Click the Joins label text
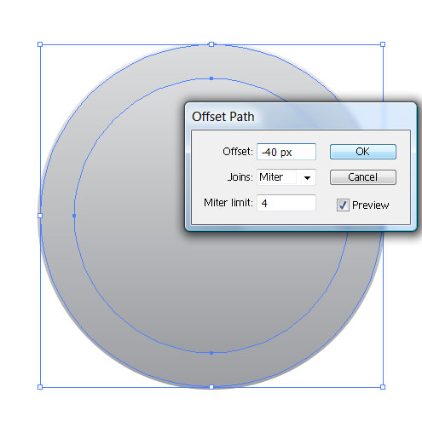This screenshot has height=422, width=422. 240,177
